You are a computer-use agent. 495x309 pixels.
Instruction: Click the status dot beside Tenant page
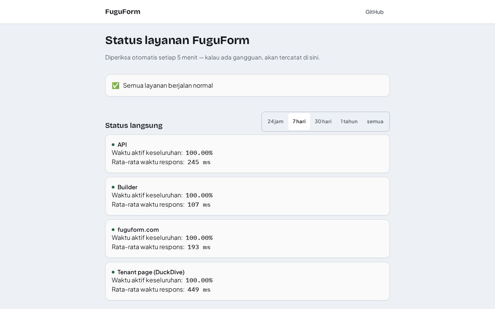[x=113, y=272]
